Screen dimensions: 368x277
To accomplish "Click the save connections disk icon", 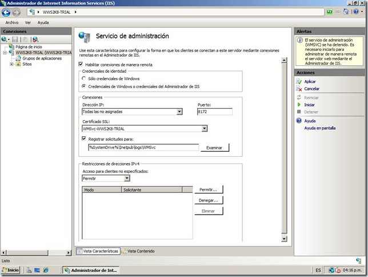I will click(15, 39).
